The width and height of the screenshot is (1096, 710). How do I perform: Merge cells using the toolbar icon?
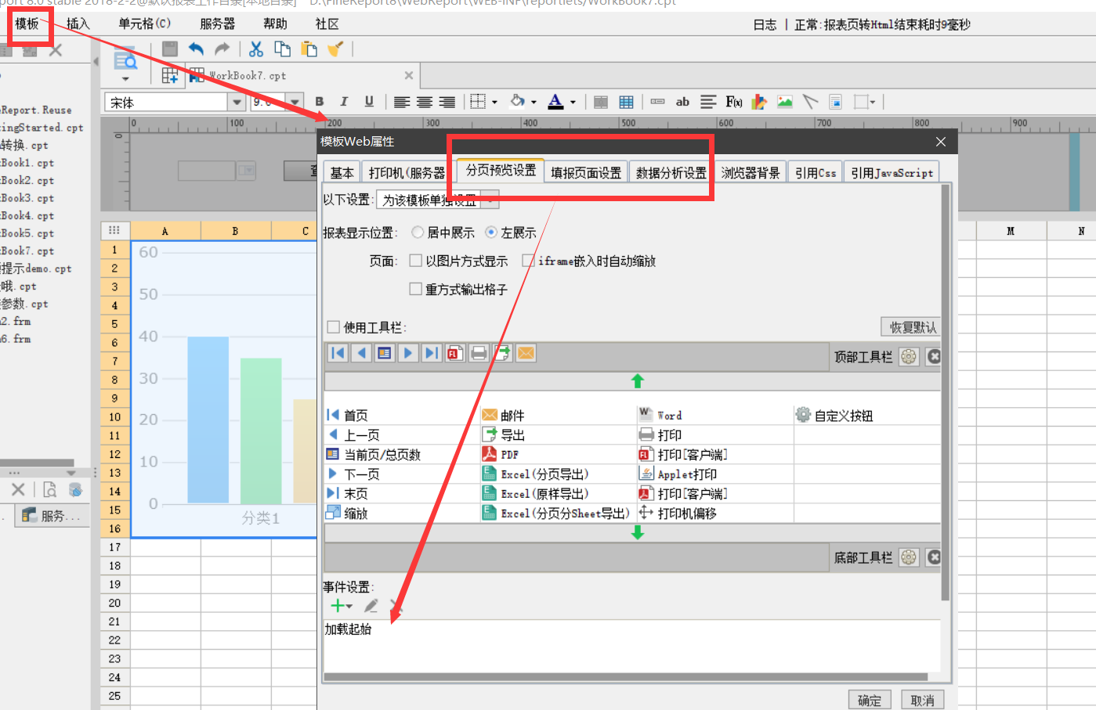click(x=601, y=102)
